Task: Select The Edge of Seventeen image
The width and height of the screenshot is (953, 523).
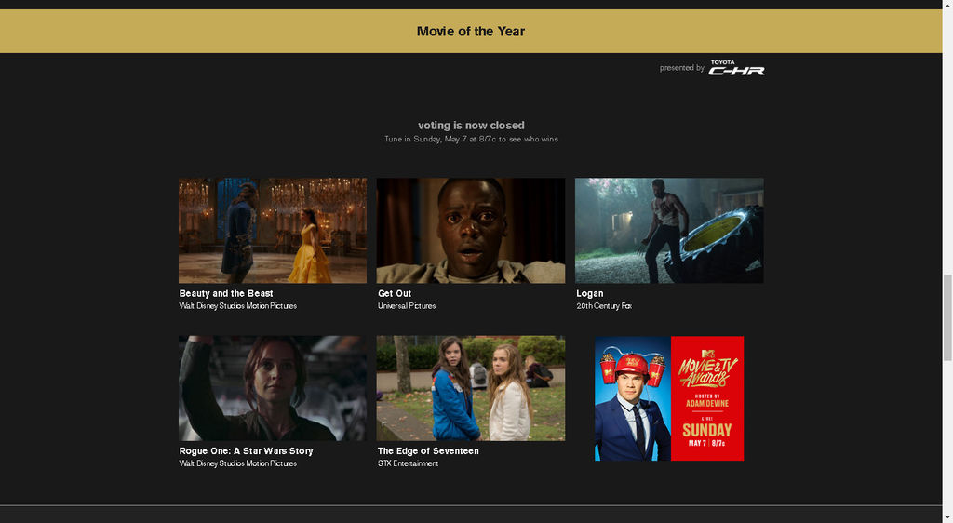Action: (471, 388)
